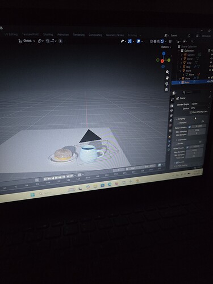Click the Windows Start button in the taskbar
This screenshot has width=213, height=284.
32,195
